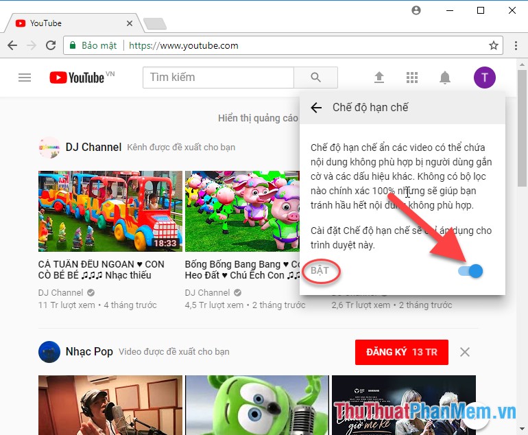Open the upload video icon
528x435 pixels.
point(379,78)
